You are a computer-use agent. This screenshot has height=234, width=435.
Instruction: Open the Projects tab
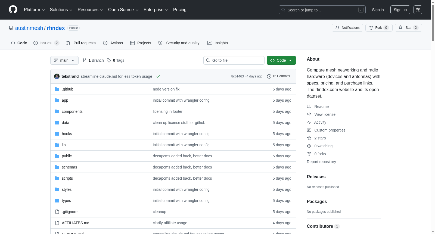[x=141, y=43]
